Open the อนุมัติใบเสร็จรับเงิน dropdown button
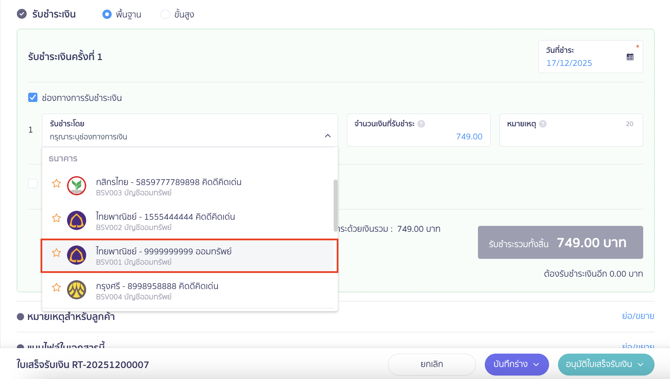The image size is (670, 379). tap(606, 364)
